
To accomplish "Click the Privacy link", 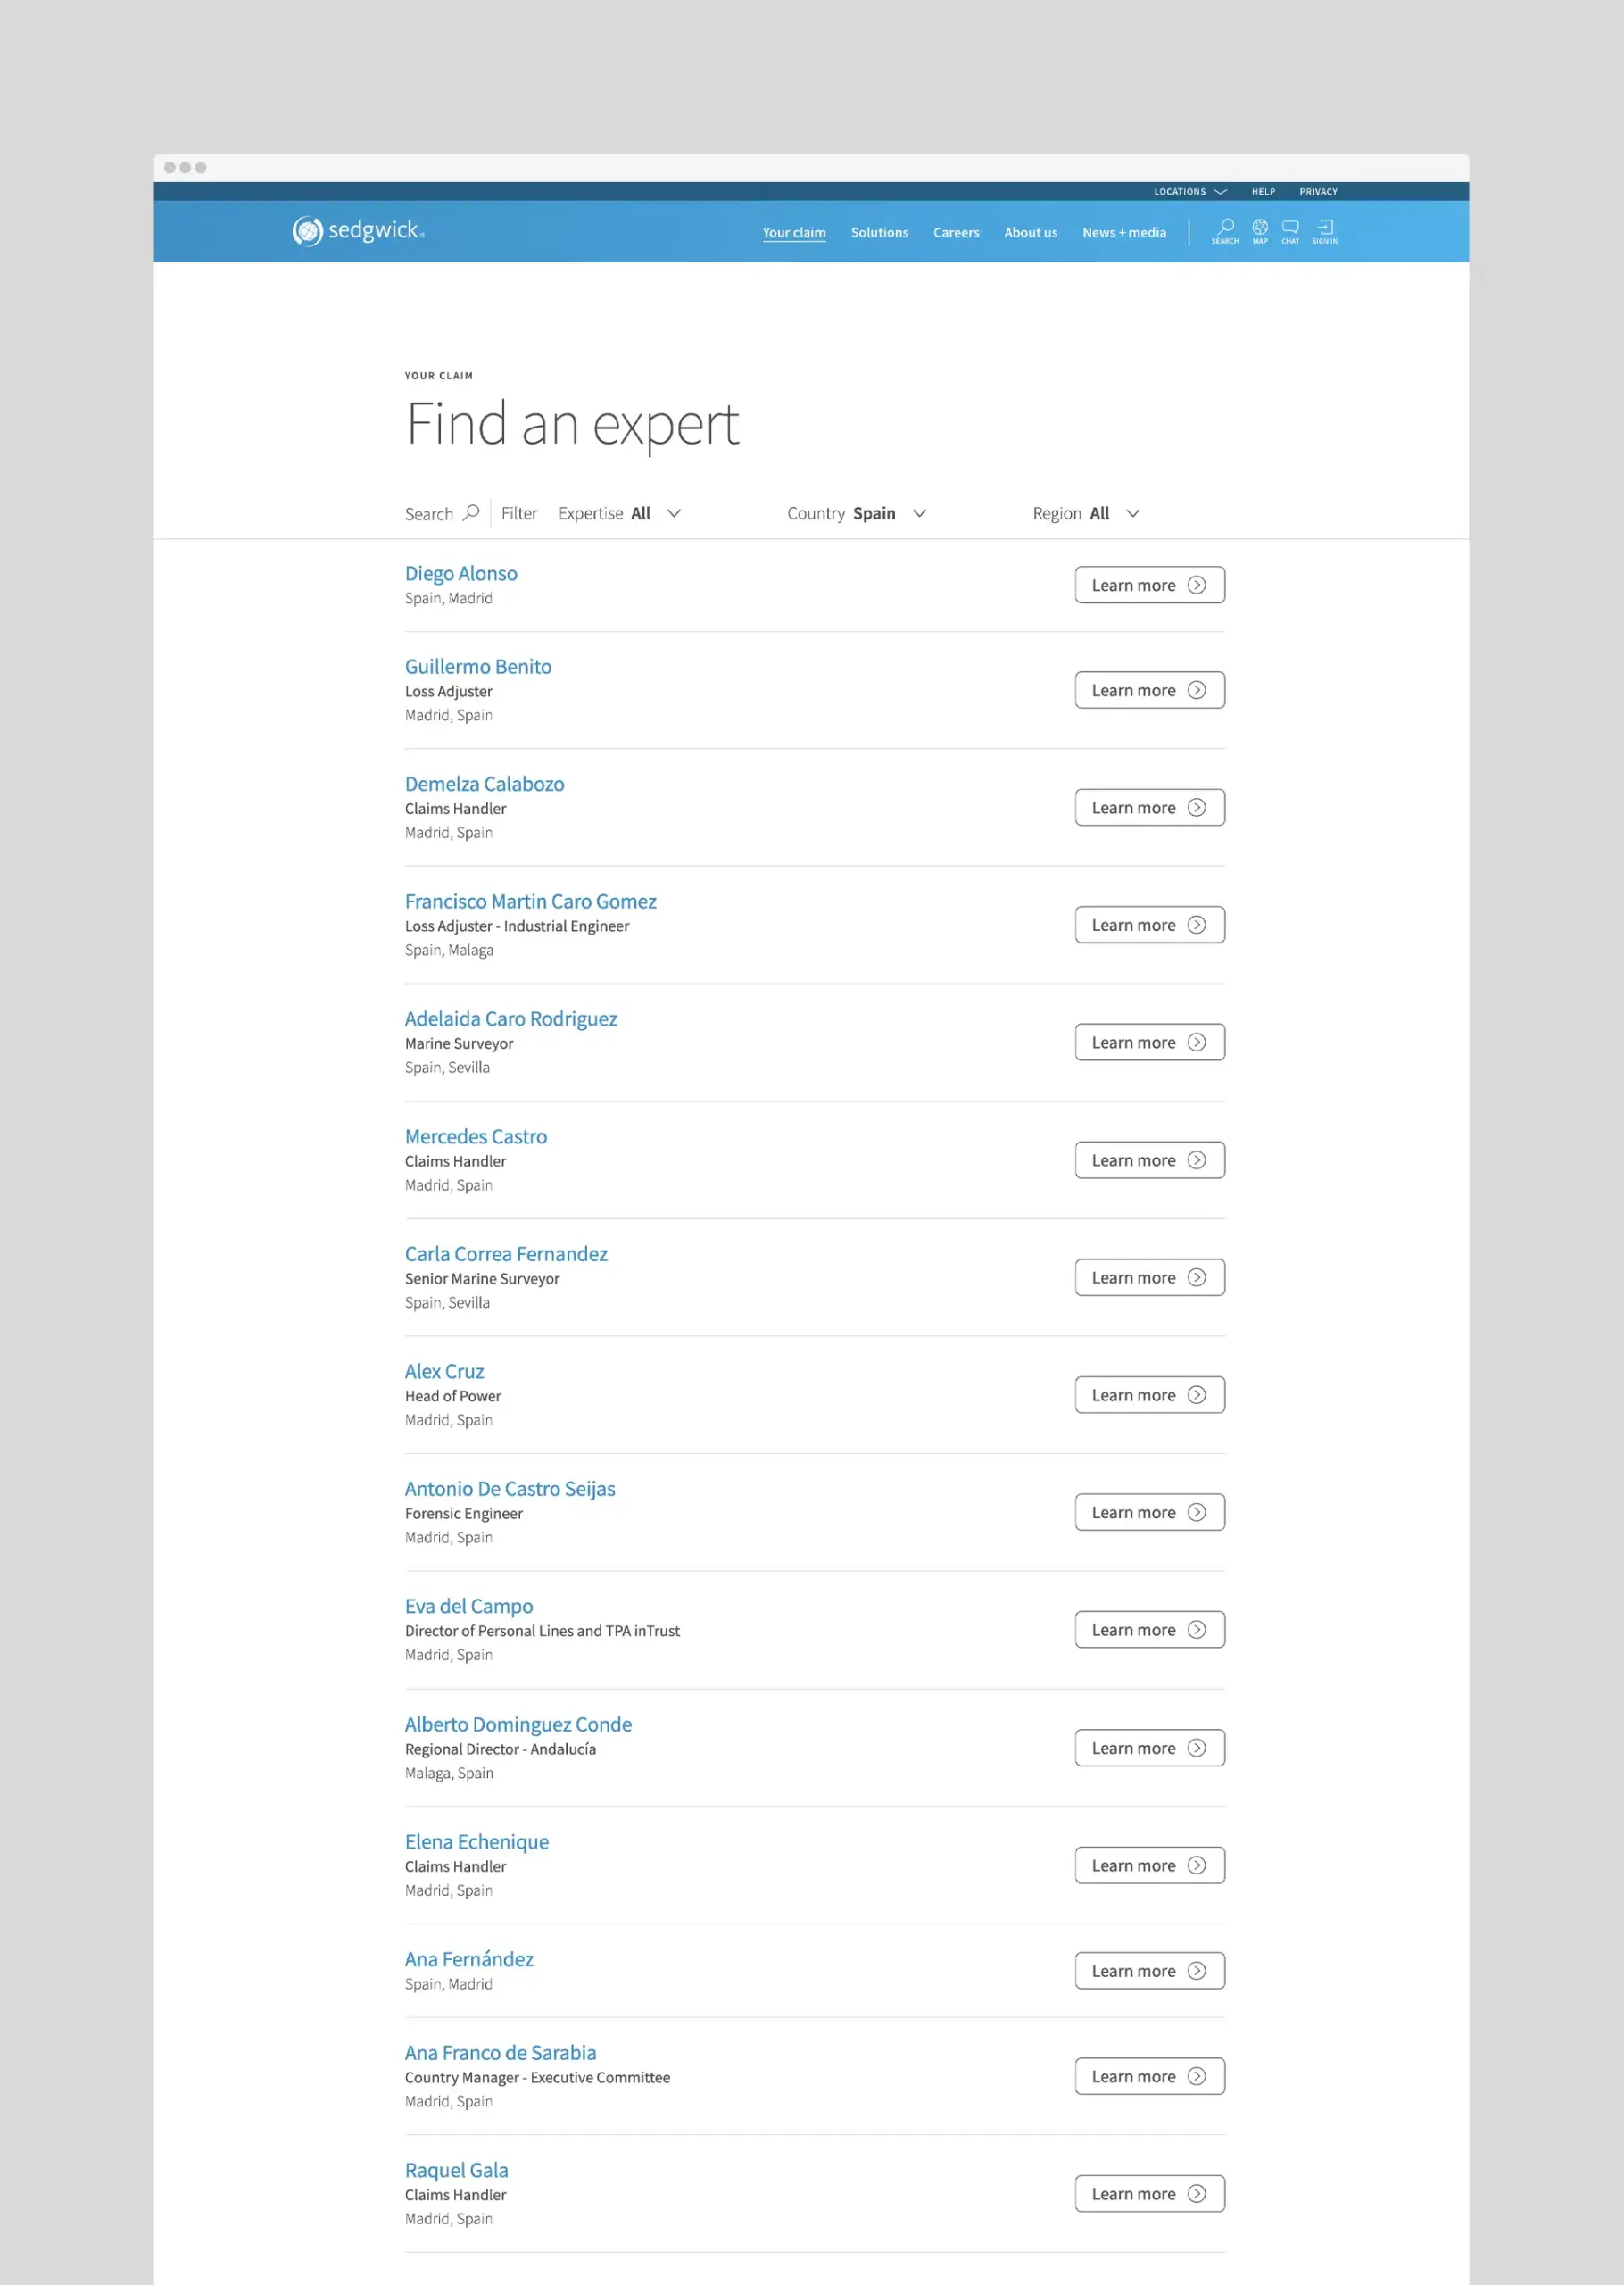I will pyautogui.click(x=1318, y=191).
